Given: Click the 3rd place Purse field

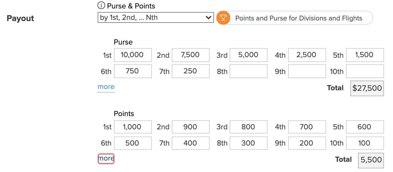Looking at the screenshot, I should click(x=249, y=55).
